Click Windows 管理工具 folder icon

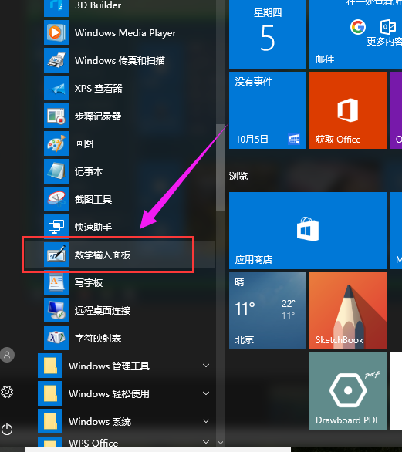point(50,366)
